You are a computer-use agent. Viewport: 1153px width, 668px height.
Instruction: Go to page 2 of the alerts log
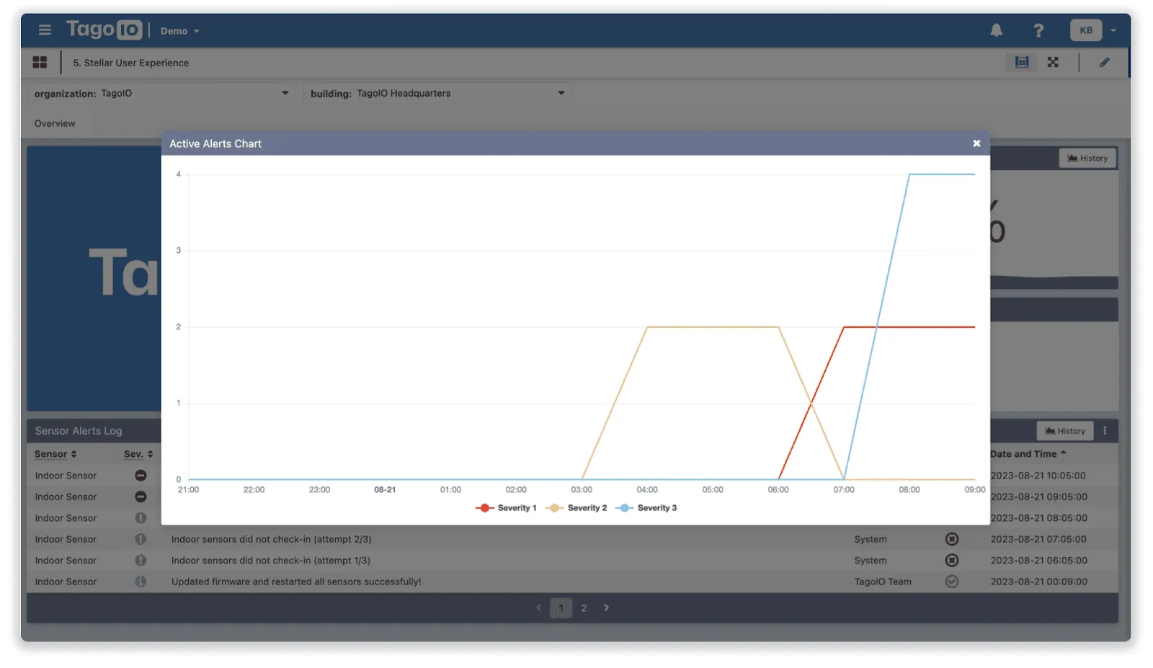[584, 607]
